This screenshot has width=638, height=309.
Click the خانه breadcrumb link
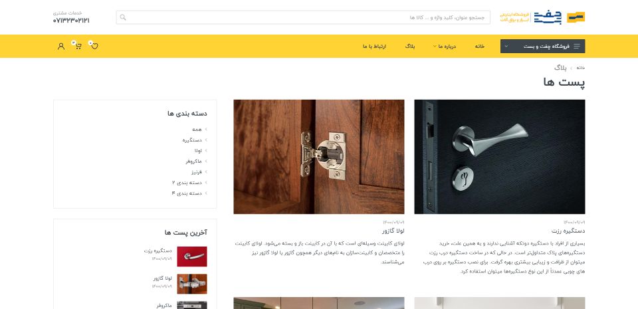[x=581, y=68]
